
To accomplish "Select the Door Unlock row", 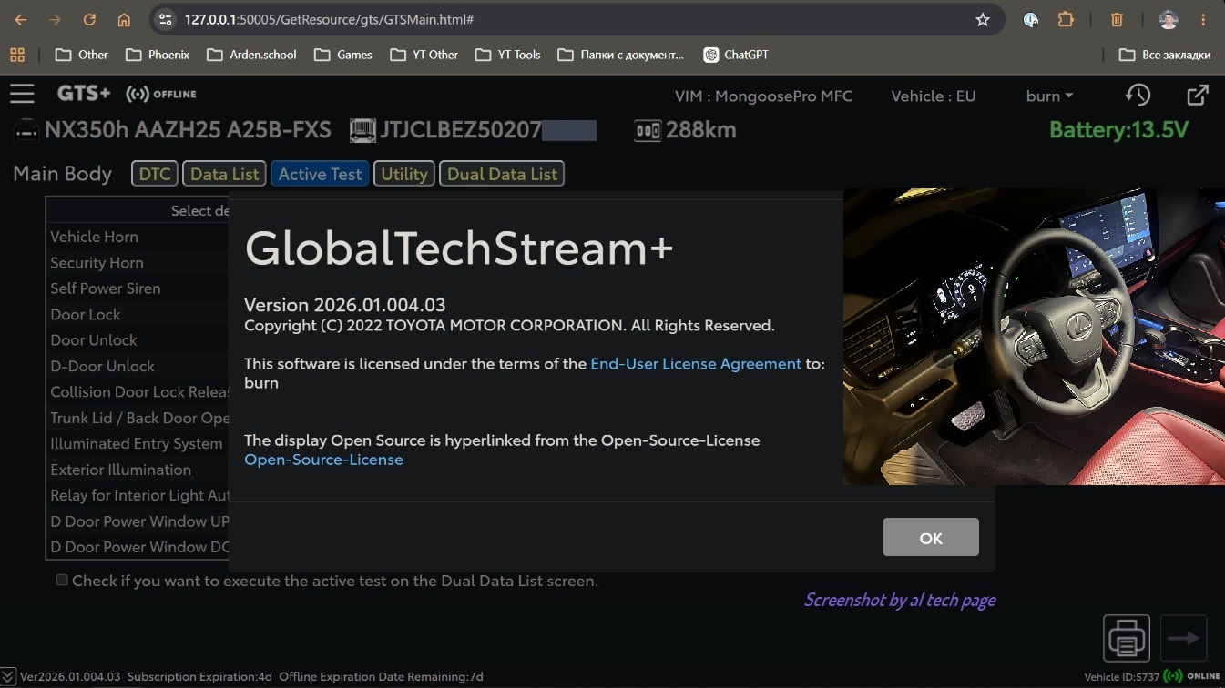I will tap(138, 340).
